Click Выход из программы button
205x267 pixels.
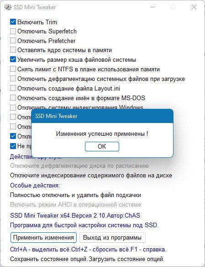112,237
